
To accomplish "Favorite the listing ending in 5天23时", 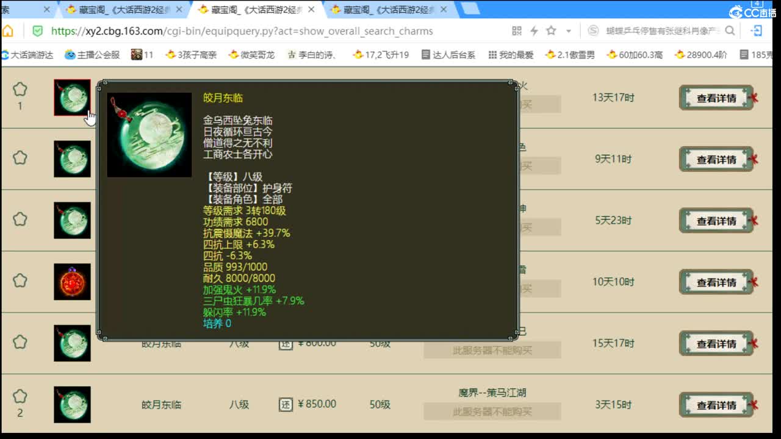I will (x=20, y=219).
